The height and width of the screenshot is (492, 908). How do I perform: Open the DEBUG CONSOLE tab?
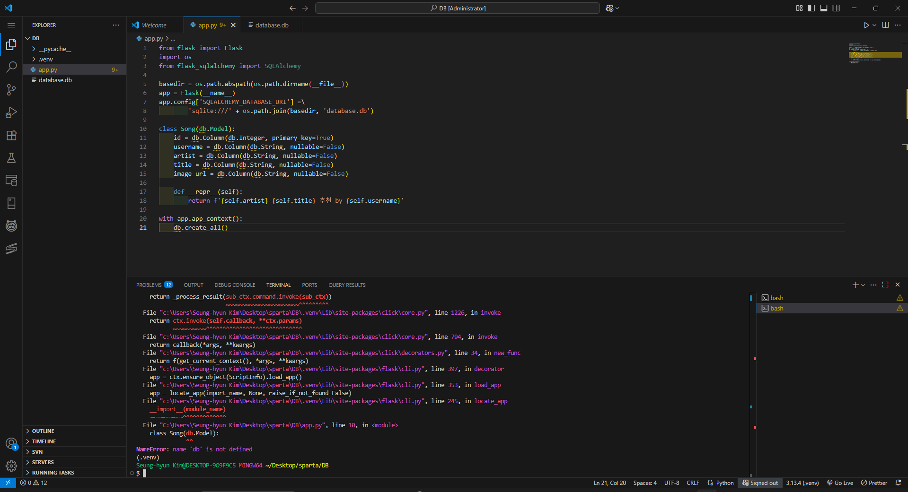pyautogui.click(x=235, y=285)
